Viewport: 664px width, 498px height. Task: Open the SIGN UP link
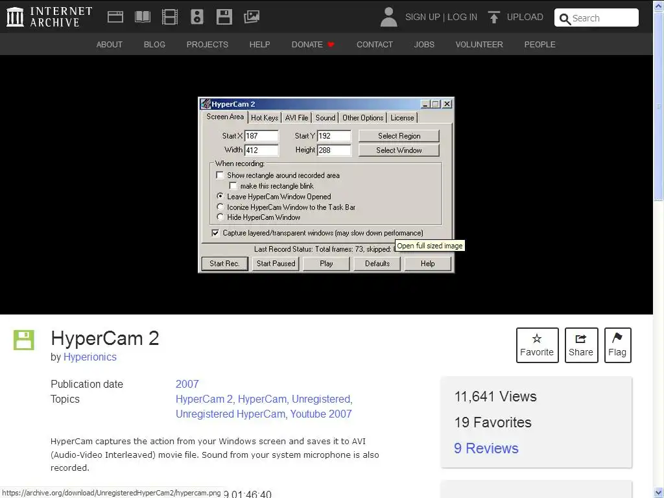(x=423, y=17)
